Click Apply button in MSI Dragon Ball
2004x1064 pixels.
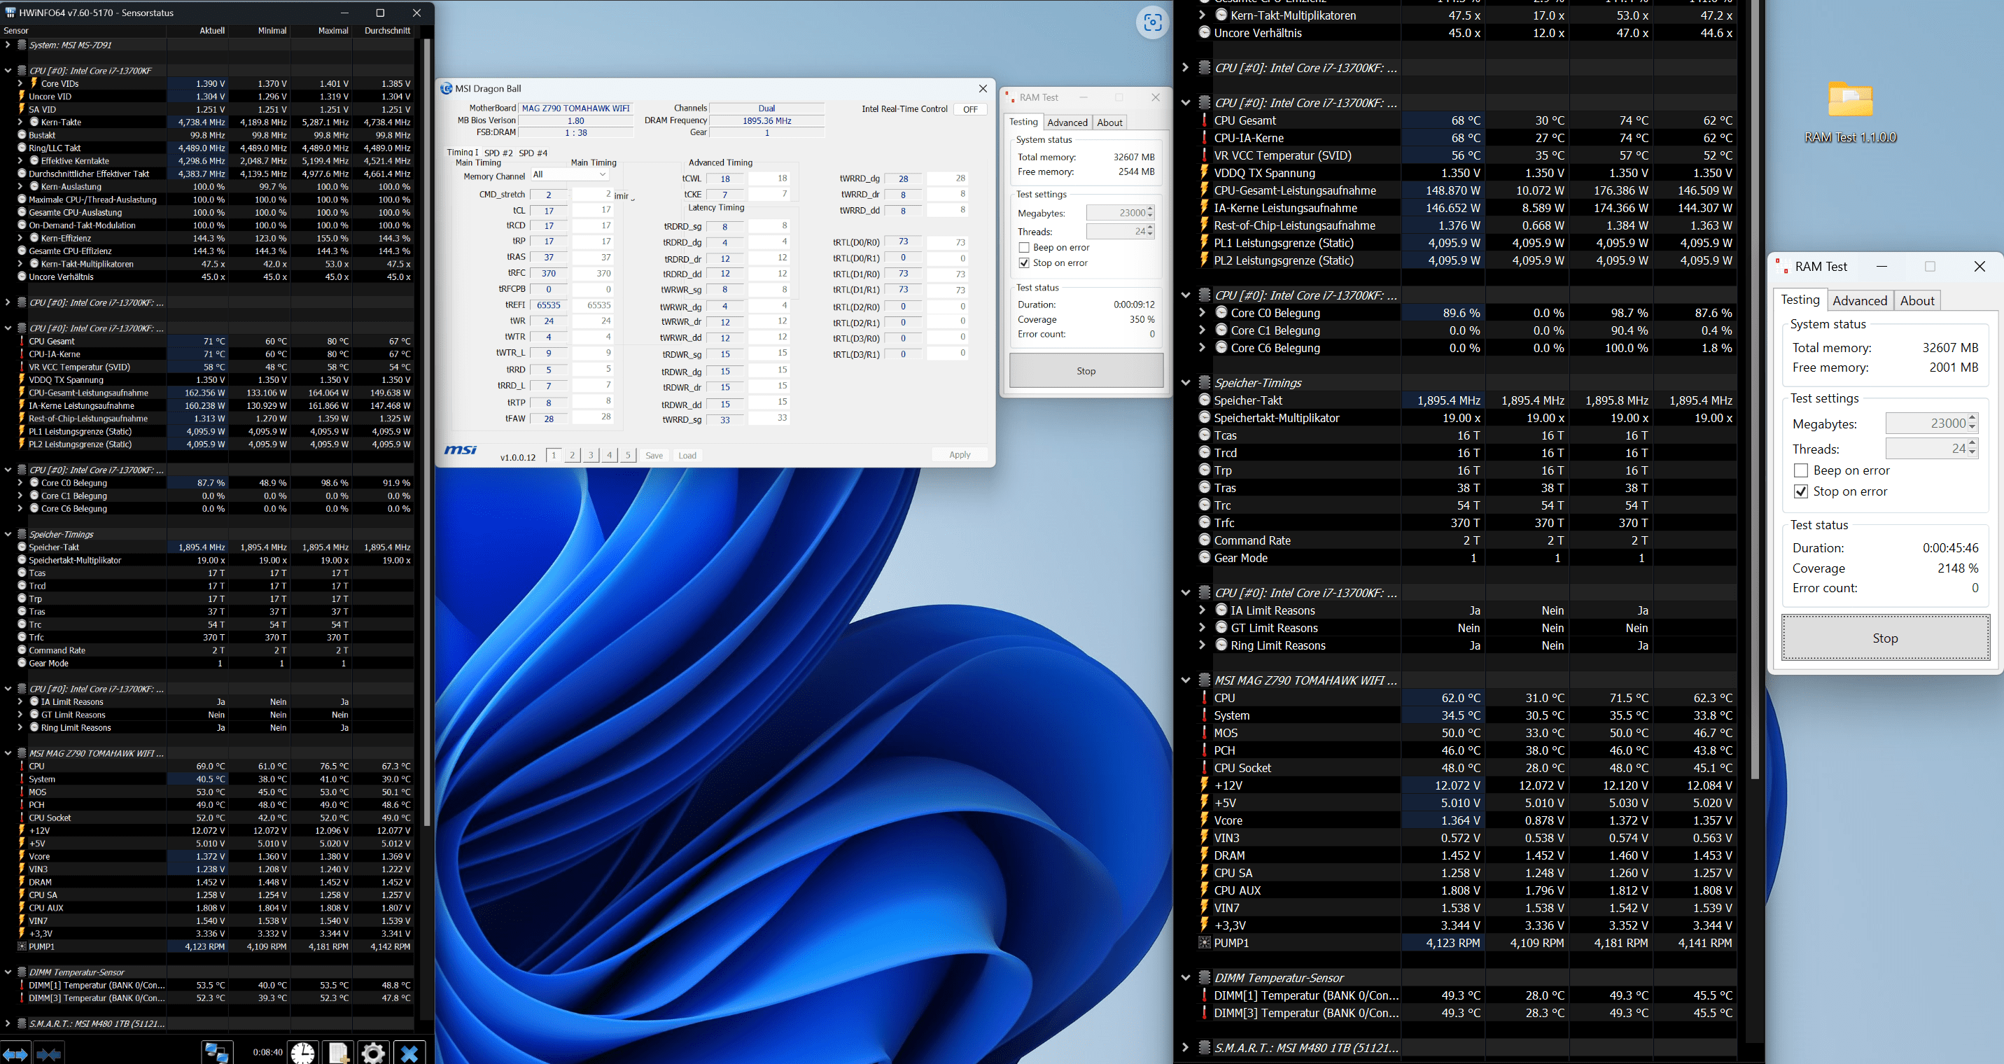click(959, 455)
